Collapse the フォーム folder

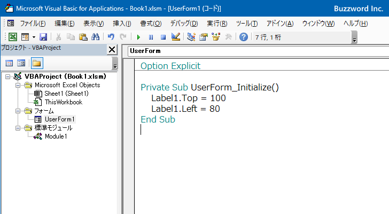point(18,111)
